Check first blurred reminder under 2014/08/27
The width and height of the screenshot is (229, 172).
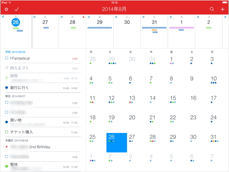[x=6, y=102]
